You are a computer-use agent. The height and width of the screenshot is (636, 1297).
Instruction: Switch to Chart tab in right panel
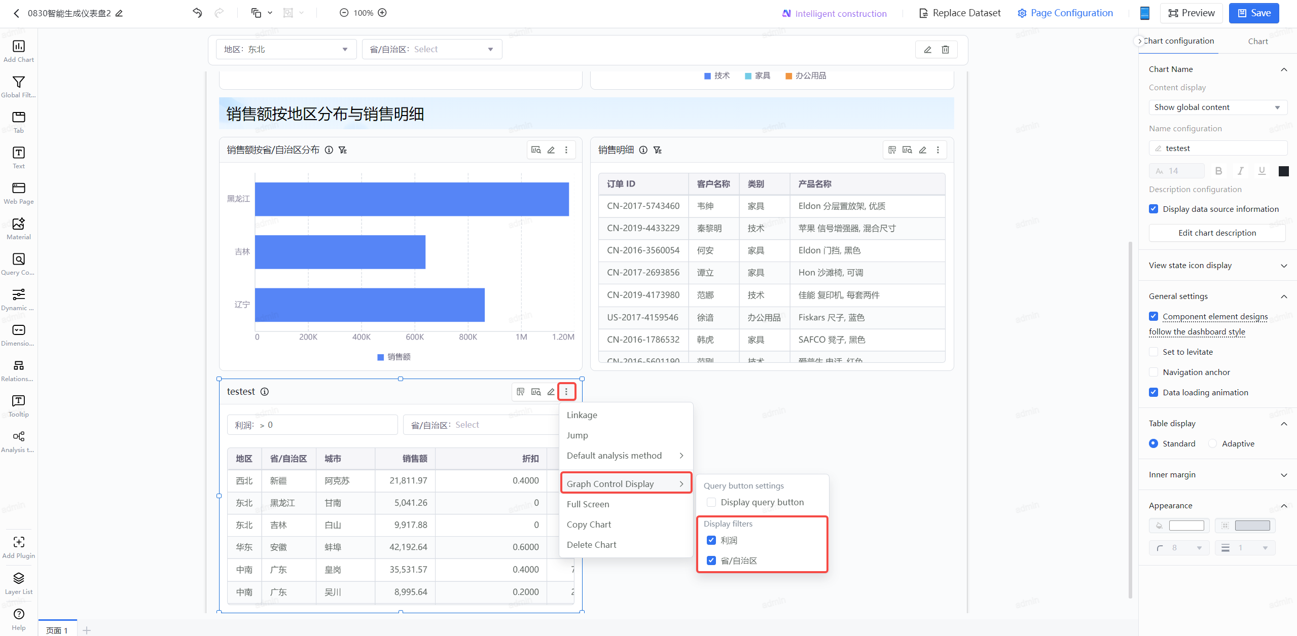(1257, 42)
